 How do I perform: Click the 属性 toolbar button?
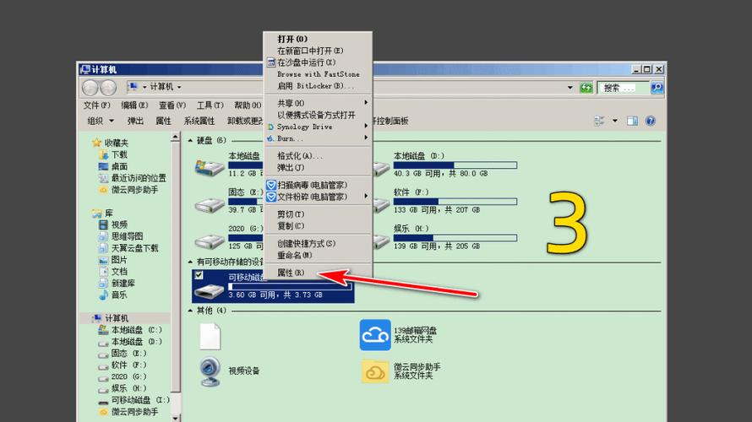coord(164,121)
